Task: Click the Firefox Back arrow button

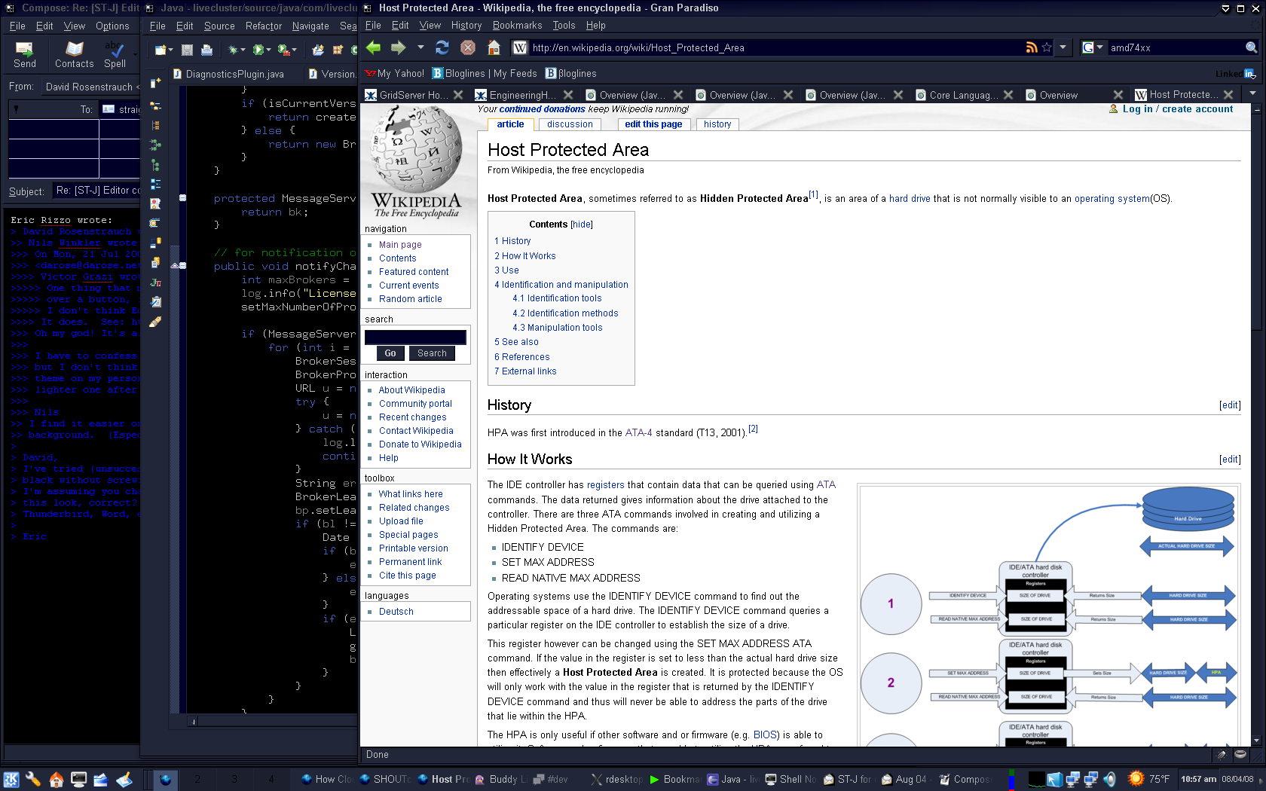Action: click(x=373, y=47)
